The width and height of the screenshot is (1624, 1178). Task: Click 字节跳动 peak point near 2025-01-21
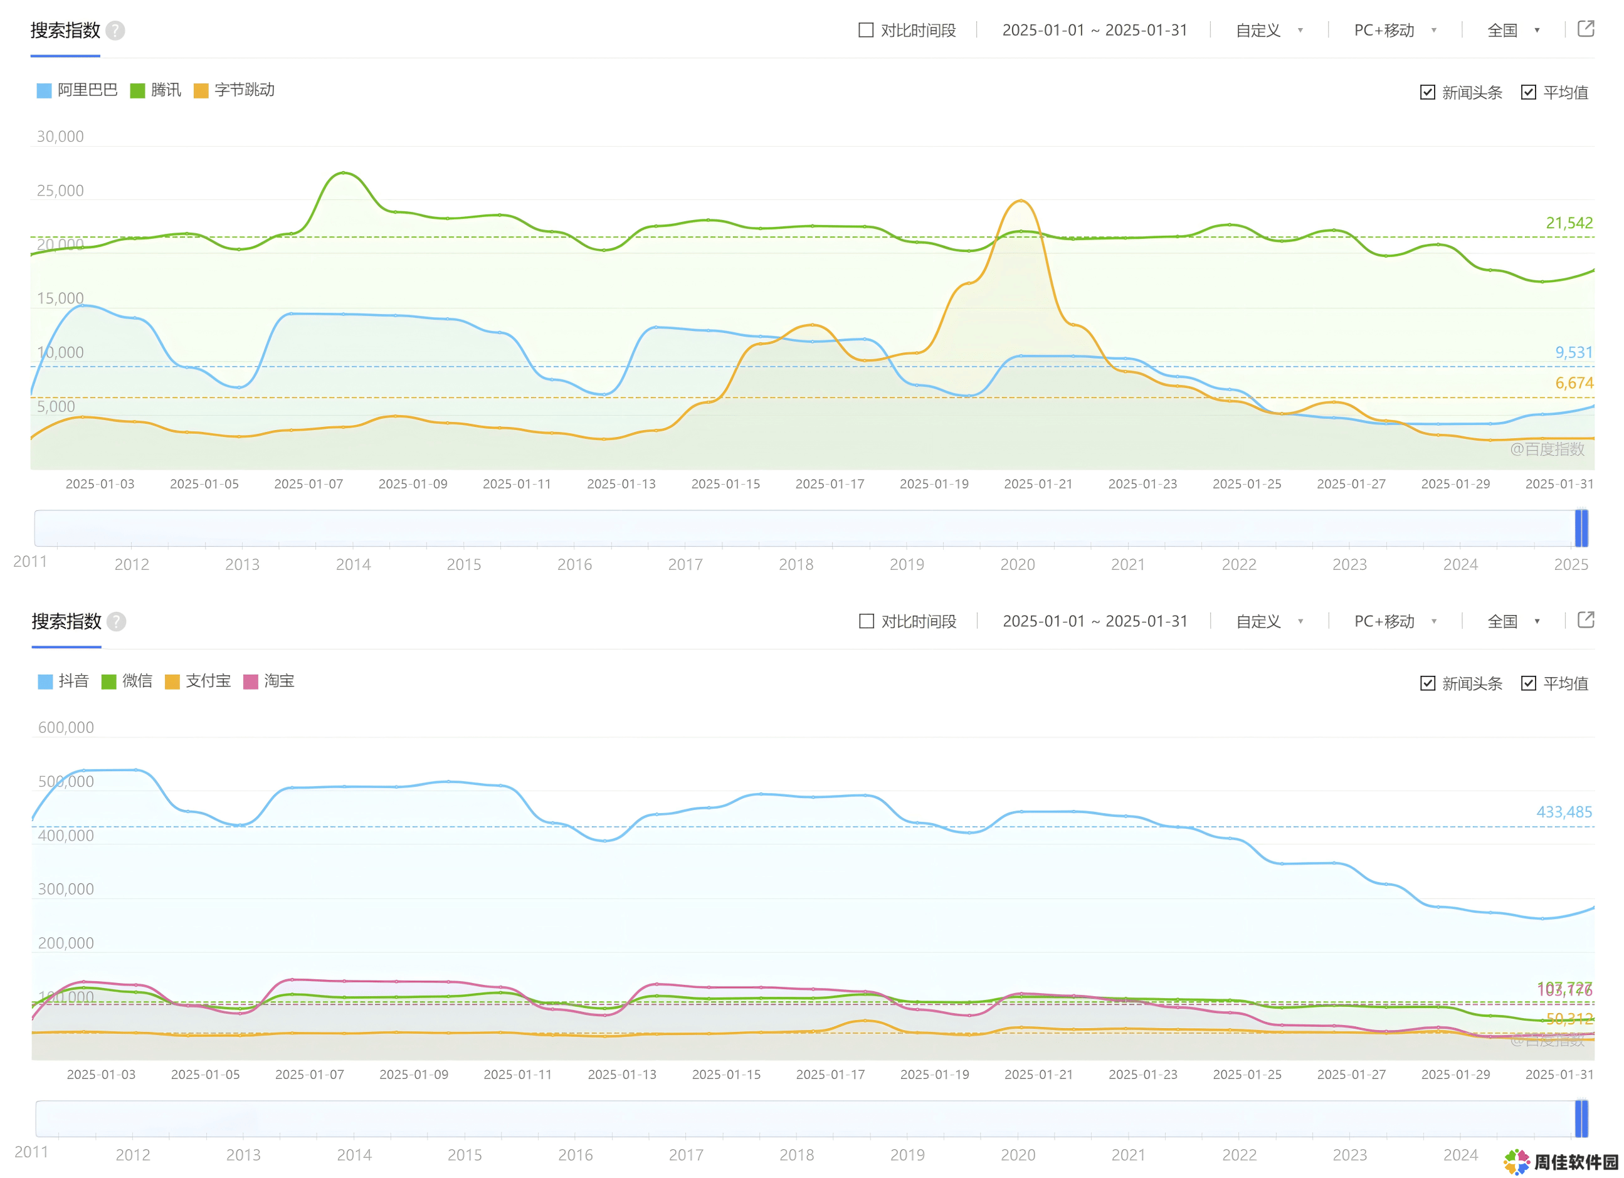coord(1021,201)
